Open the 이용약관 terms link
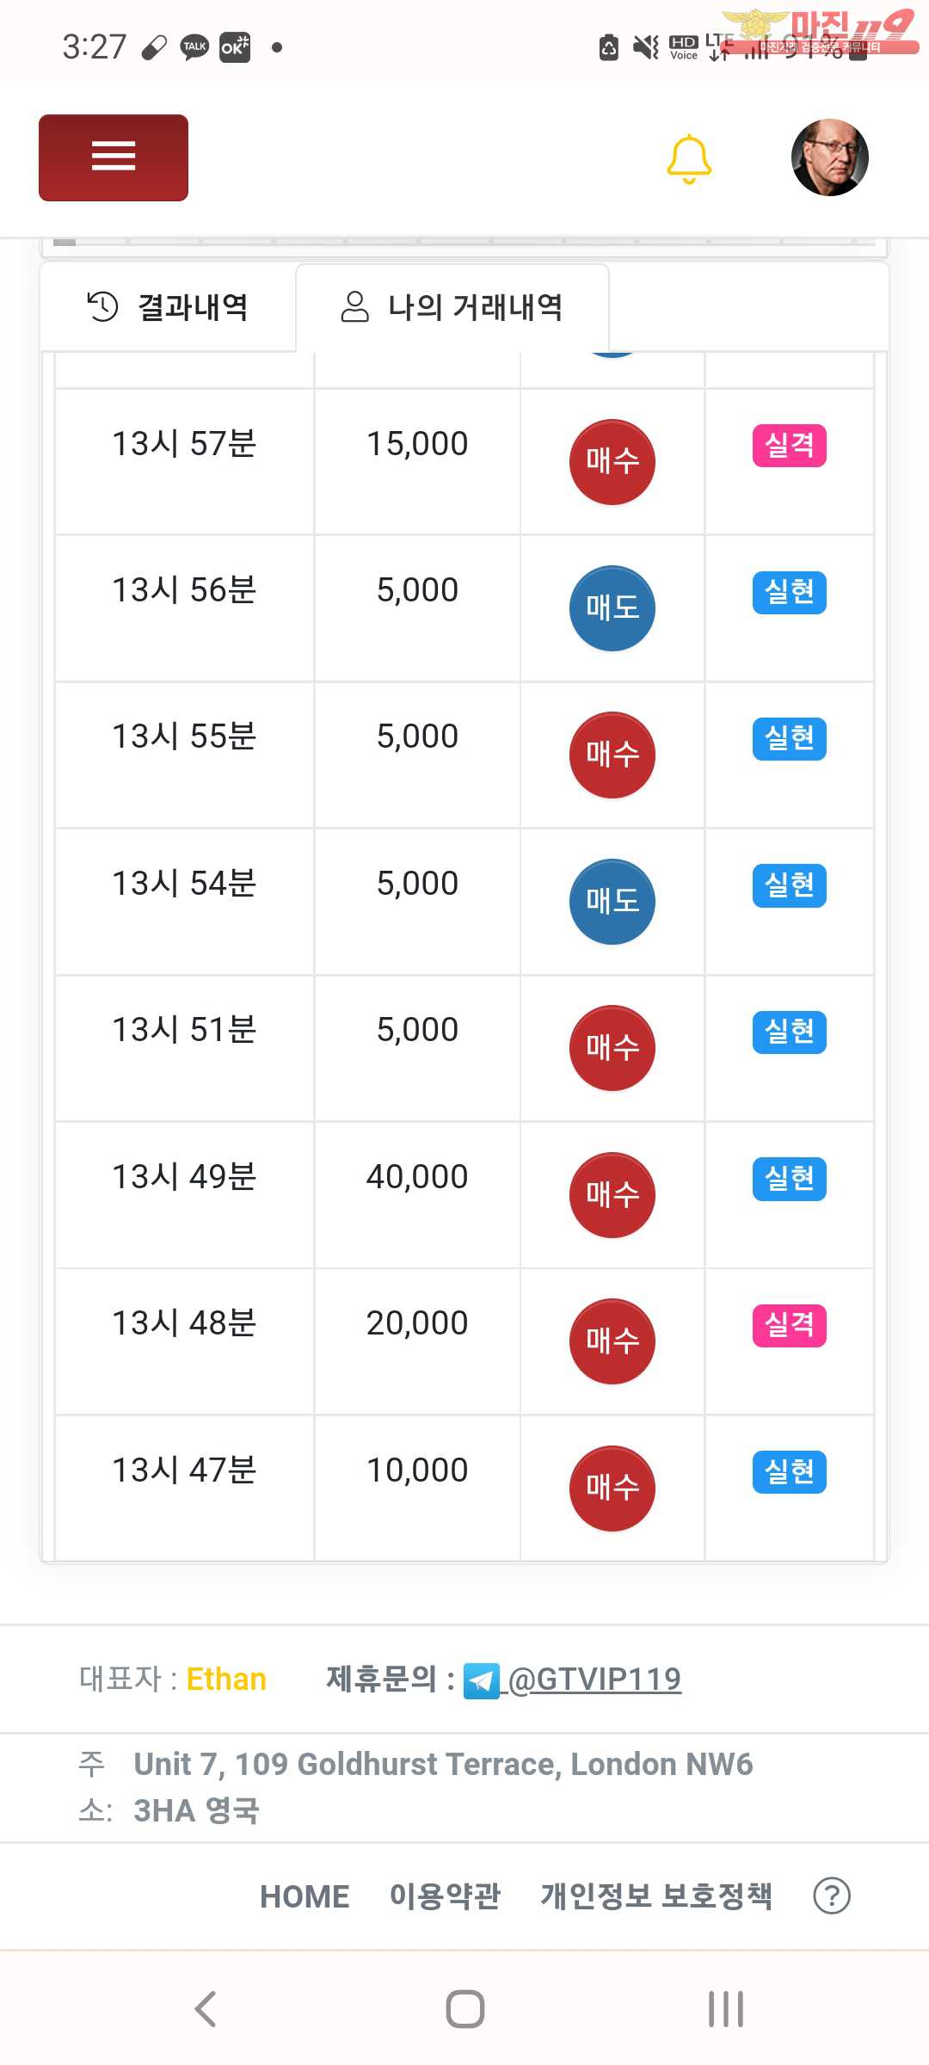The width and height of the screenshot is (929, 2065). pyautogui.click(x=445, y=1896)
